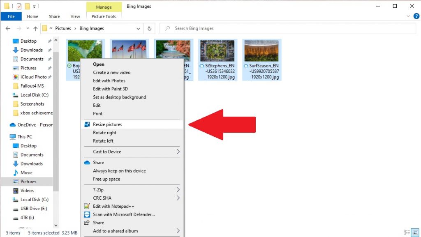
Task: Open 4TB (I:) drive in sidebar
Action: point(27,218)
